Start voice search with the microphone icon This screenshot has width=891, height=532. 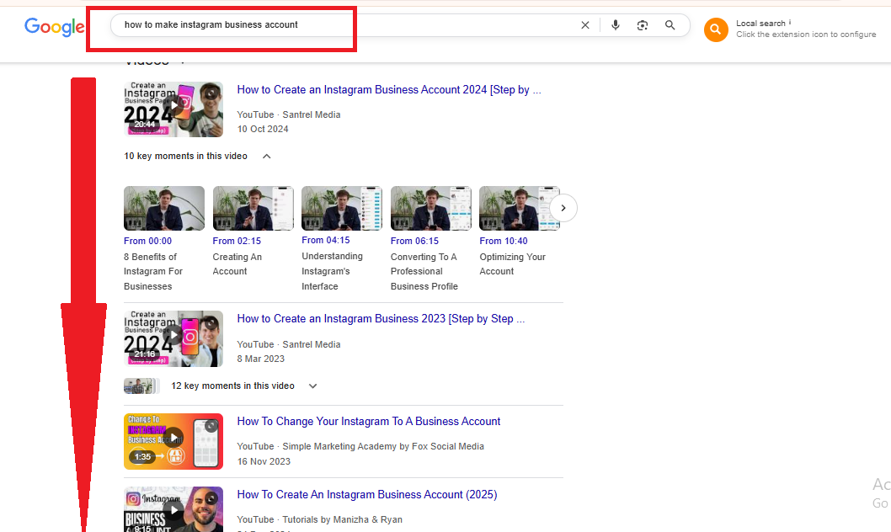point(615,25)
